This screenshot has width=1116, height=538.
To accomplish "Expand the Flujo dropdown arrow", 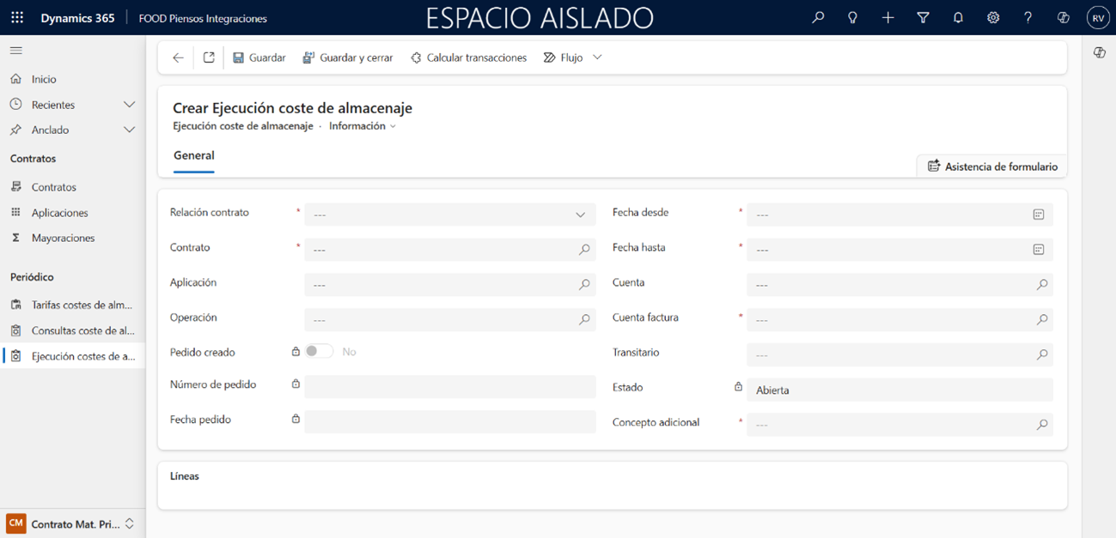I will [598, 57].
